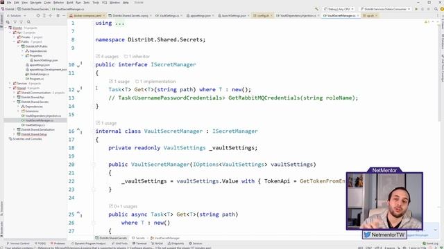
Task: Click the Run play button in toolbar
Action: [416, 9]
